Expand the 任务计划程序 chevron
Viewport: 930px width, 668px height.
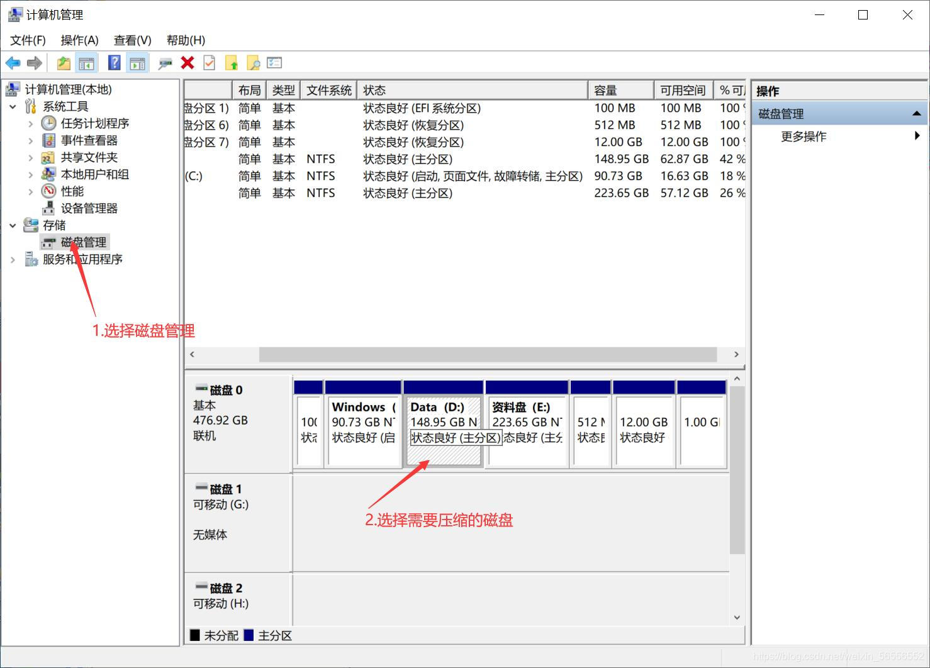click(x=31, y=124)
